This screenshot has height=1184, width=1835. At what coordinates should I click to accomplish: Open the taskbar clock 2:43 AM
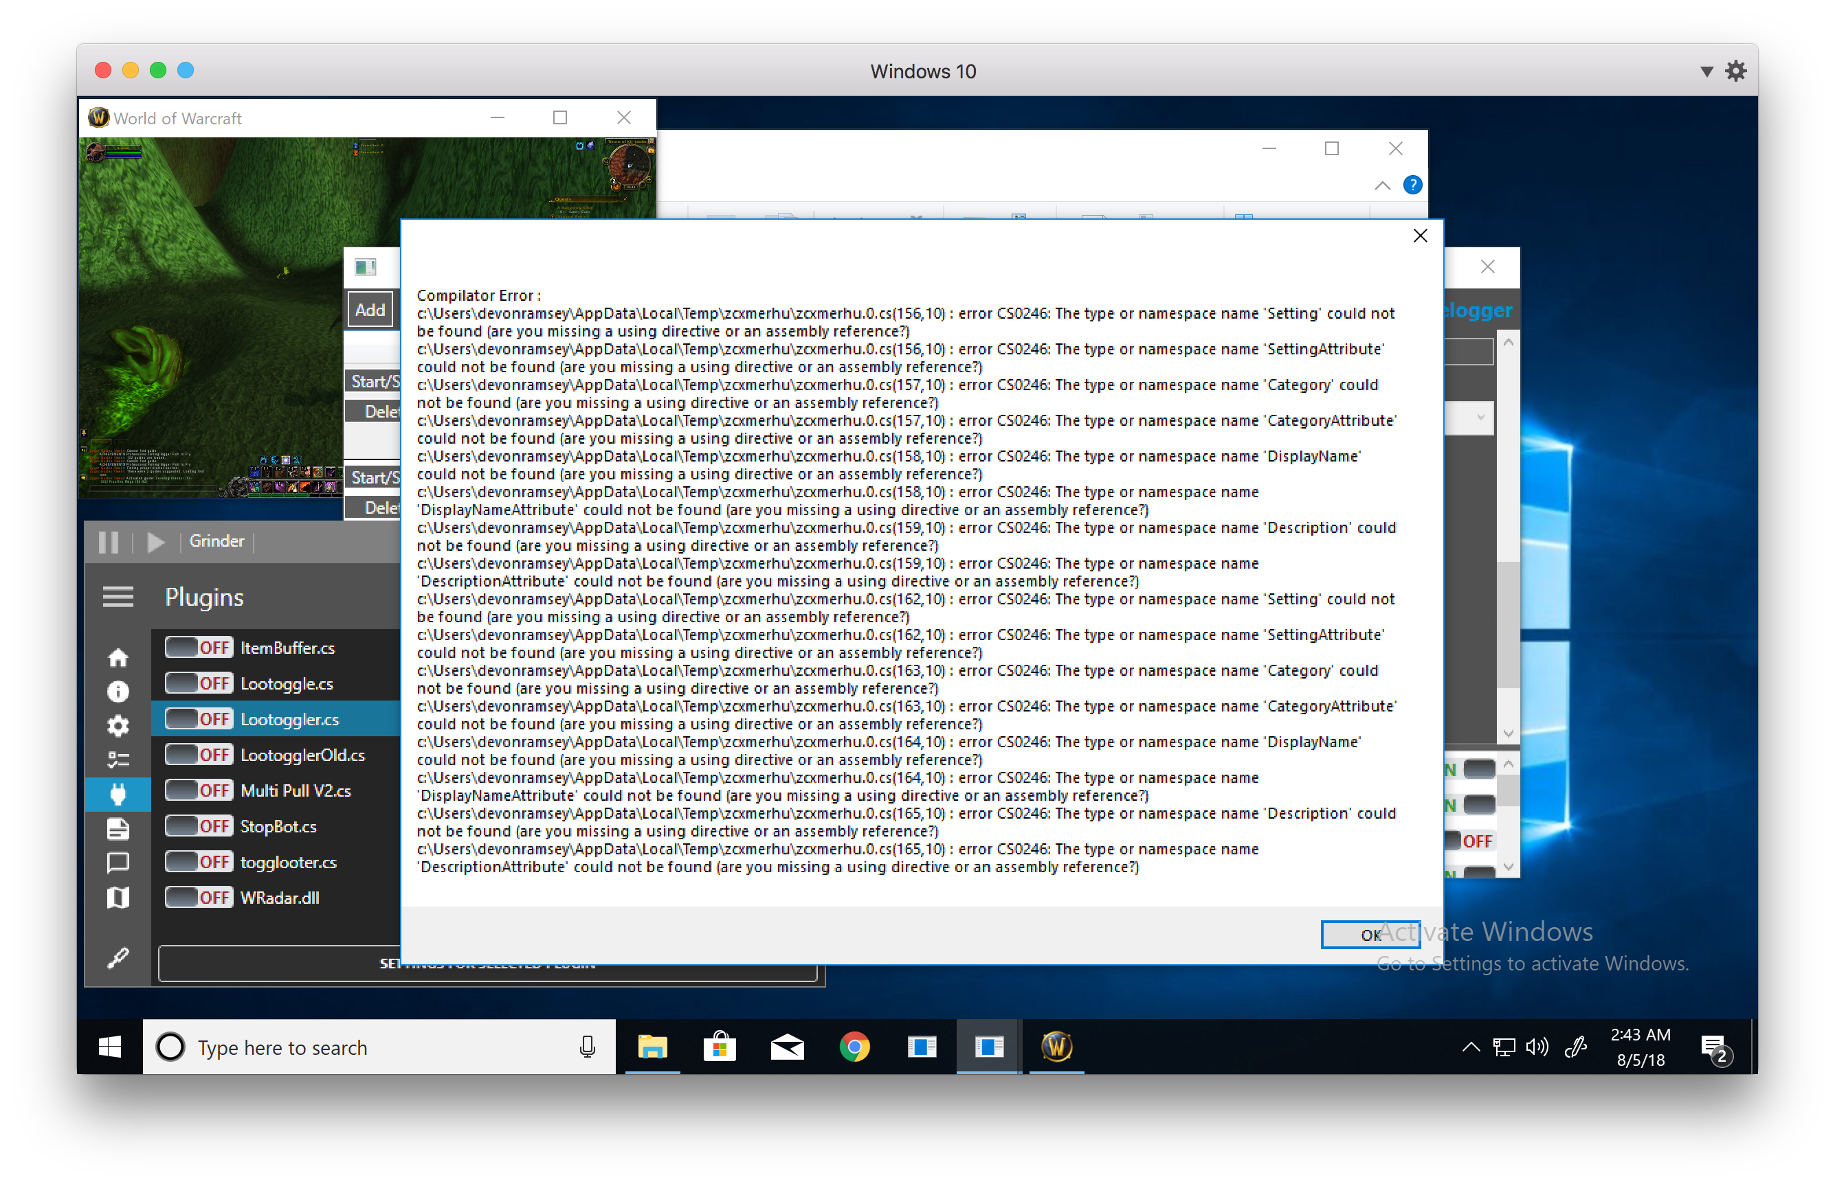[x=1641, y=1047]
